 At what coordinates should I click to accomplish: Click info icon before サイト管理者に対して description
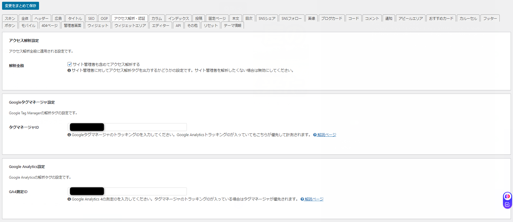click(x=69, y=71)
